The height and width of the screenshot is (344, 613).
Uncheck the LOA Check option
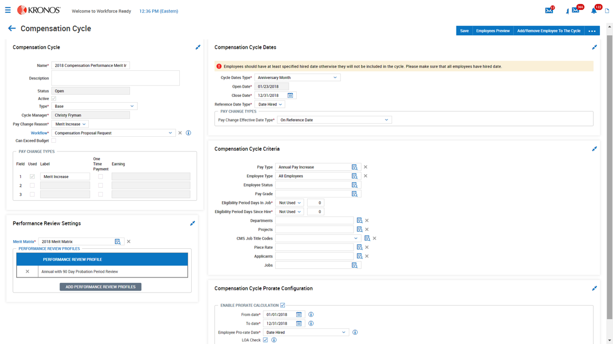pos(265,340)
